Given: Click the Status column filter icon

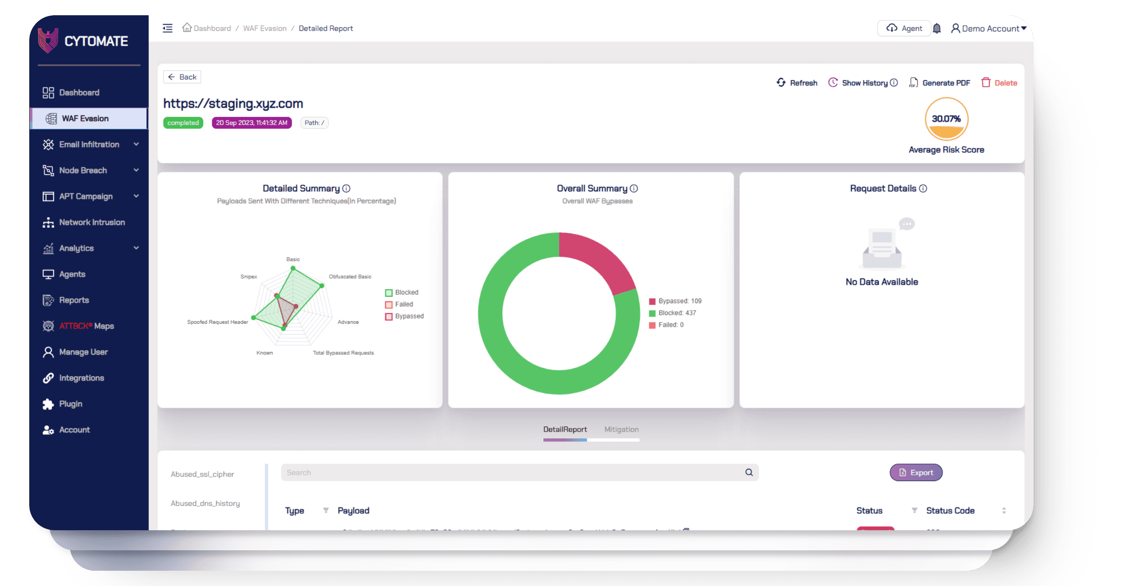Looking at the screenshot, I should tap(914, 510).
